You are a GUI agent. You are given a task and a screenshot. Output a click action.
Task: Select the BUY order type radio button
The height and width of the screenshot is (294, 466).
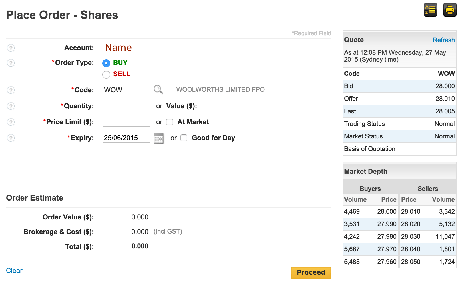106,63
